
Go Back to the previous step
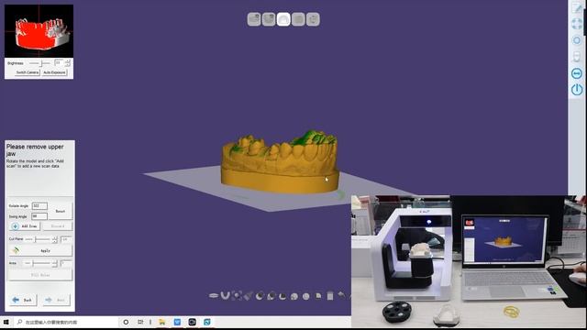(x=23, y=300)
